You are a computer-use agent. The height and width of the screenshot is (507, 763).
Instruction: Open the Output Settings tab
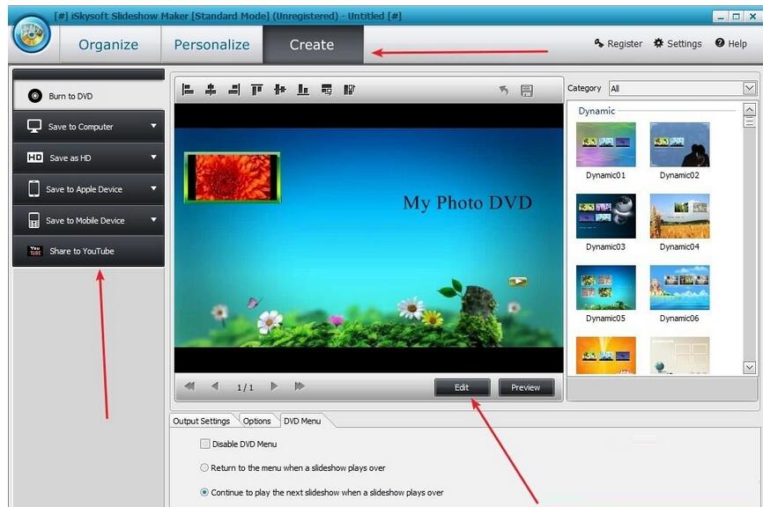tap(202, 421)
